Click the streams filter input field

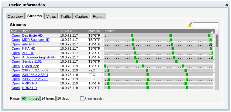point(206,25)
